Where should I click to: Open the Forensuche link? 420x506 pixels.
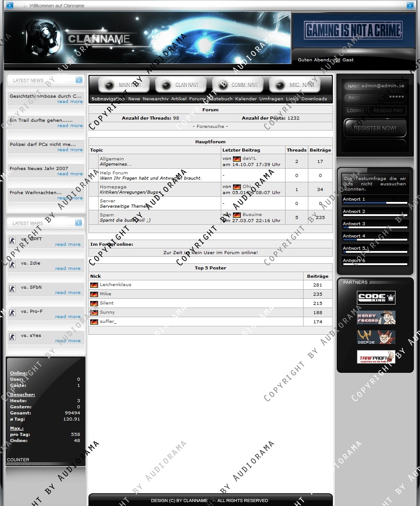pos(210,126)
